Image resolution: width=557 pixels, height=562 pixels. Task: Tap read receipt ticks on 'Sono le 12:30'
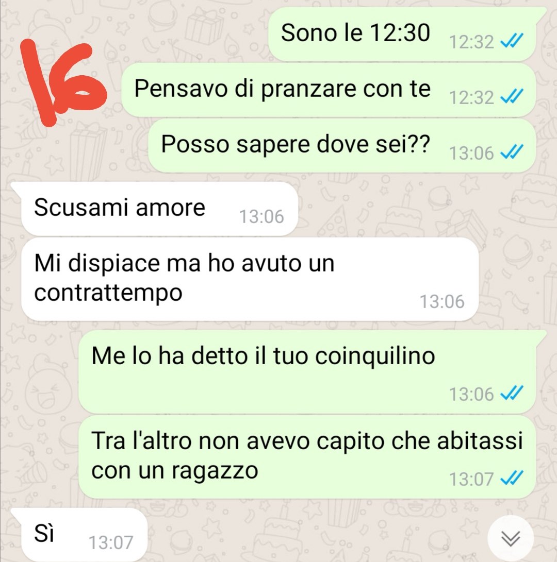click(x=512, y=41)
